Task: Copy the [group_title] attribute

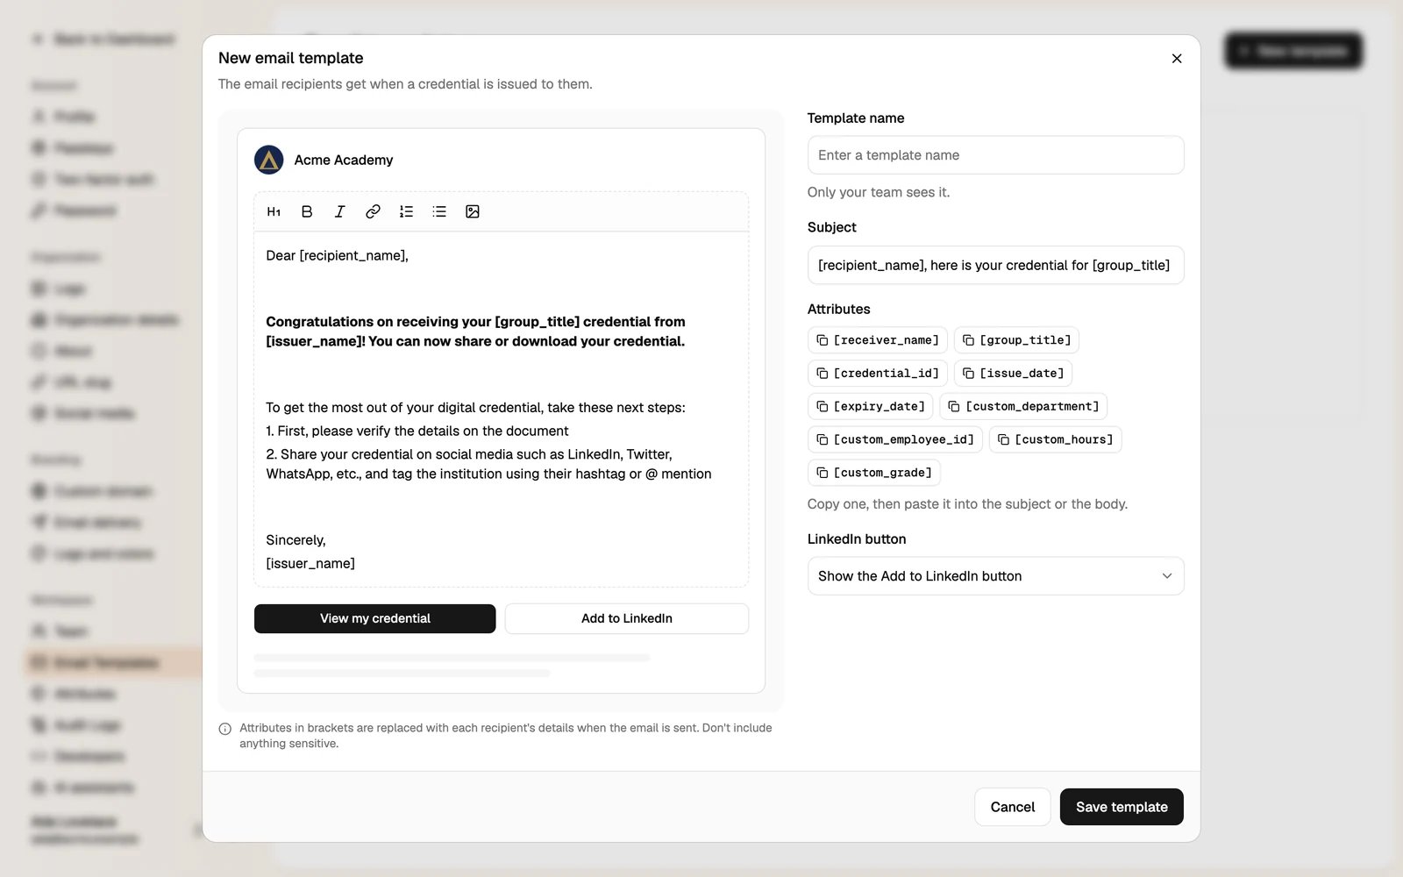Action: [1016, 340]
